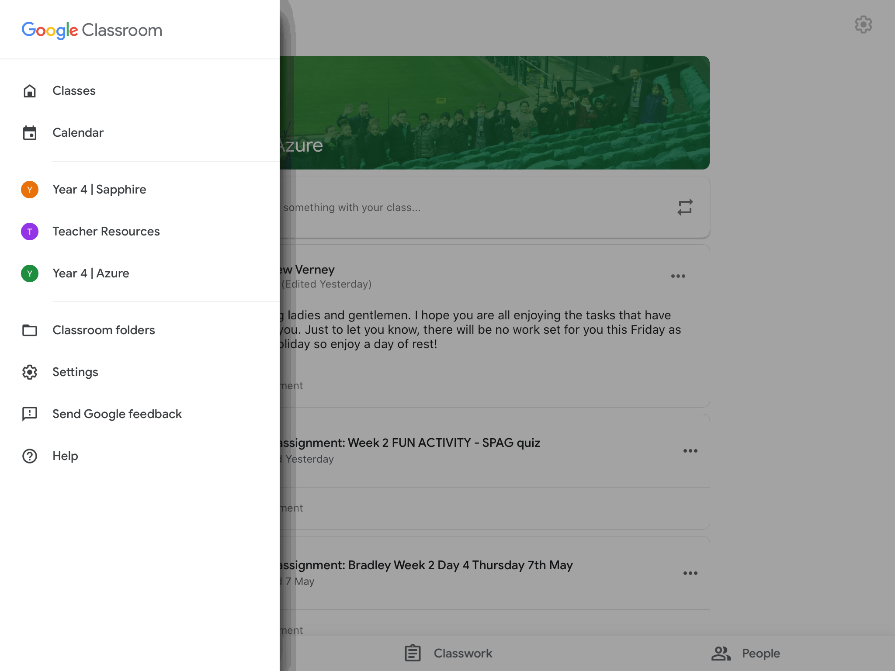Open three-dot menu on Bradley Week 2 assignment
Viewport: 895px width, 671px height.
(690, 573)
